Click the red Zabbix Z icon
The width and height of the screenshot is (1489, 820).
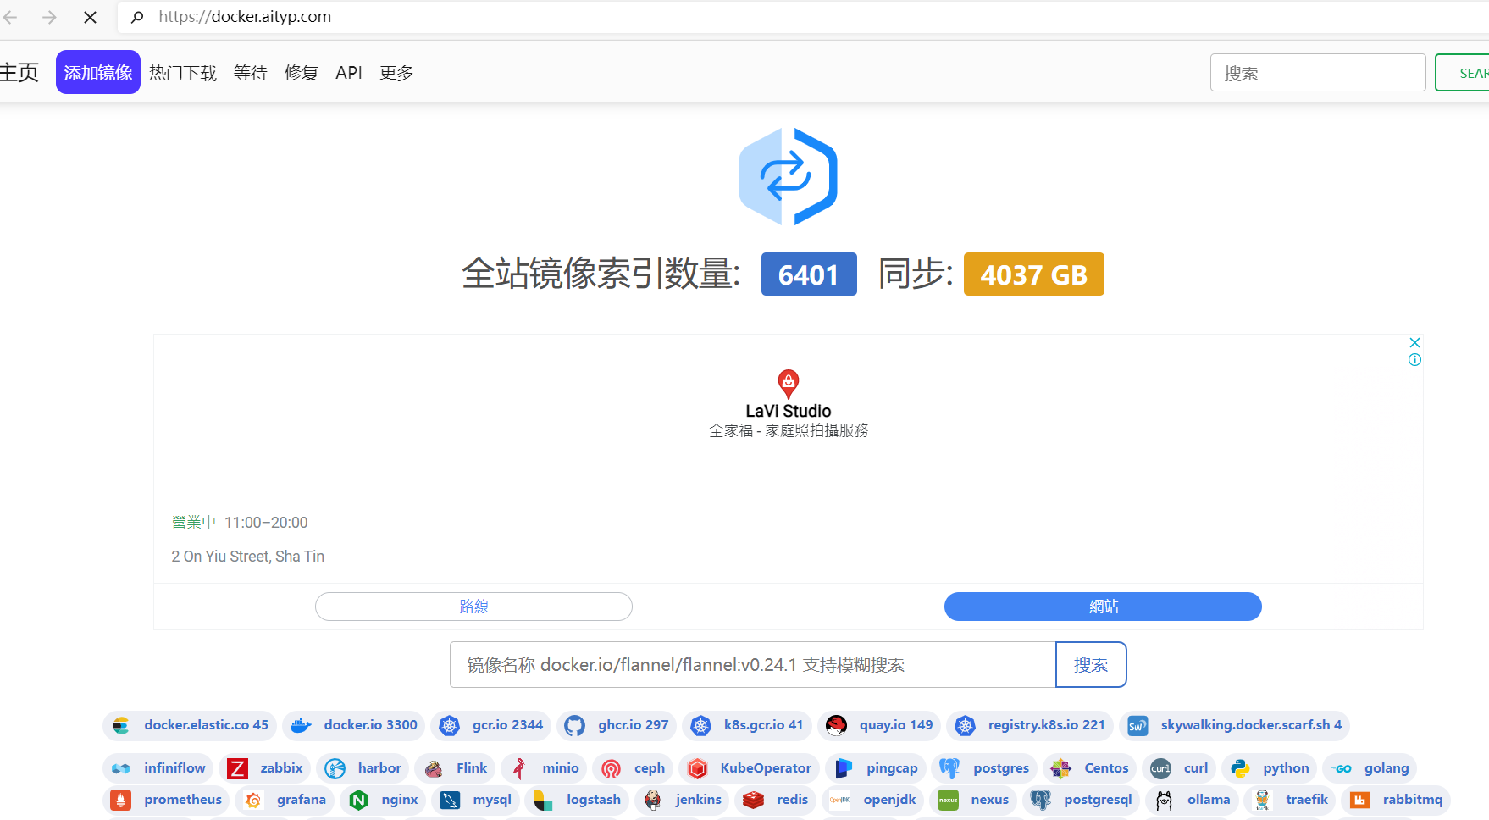click(x=237, y=768)
